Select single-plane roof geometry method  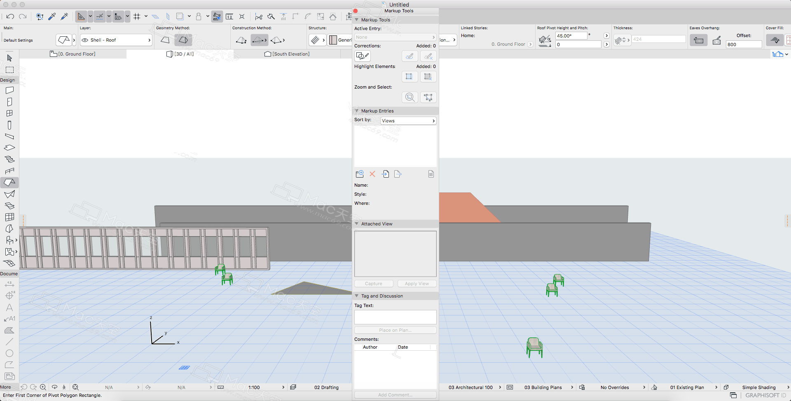(x=165, y=40)
